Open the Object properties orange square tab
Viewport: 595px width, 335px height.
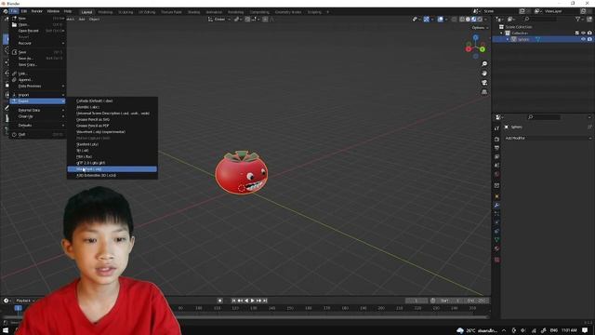tap(496, 196)
